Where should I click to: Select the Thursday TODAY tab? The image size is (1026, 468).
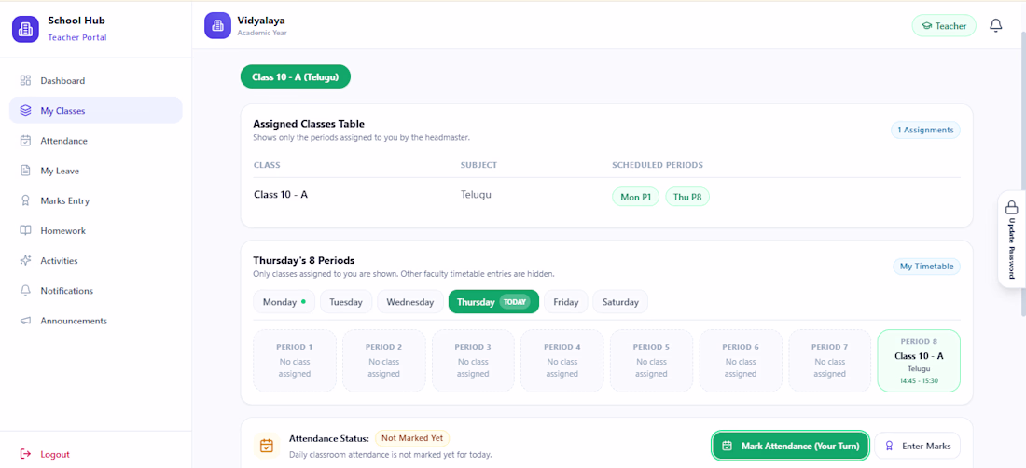493,302
